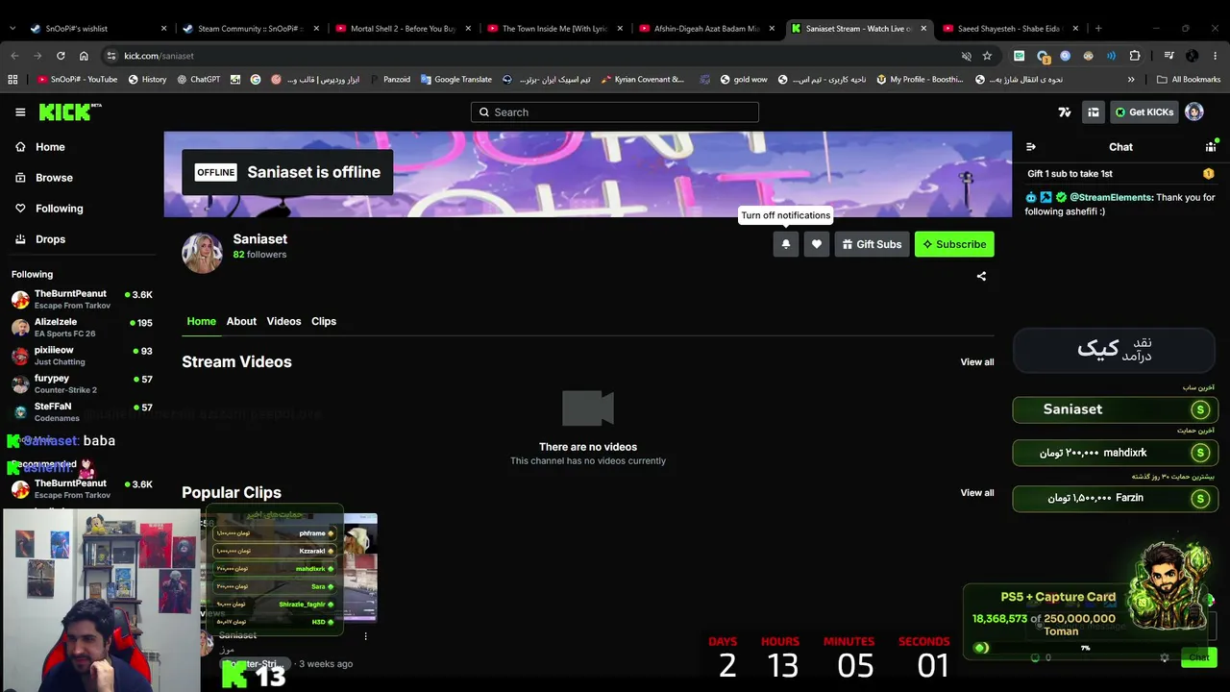Open the chat community users icon
The width and height of the screenshot is (1230, 692).
coord(1211,147)
